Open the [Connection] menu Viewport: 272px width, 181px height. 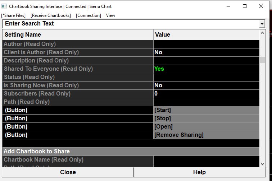pyautogui.click(x=89, y=15)
